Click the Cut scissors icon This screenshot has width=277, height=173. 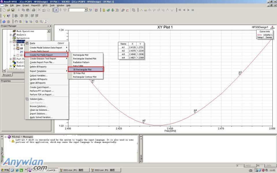pyautogui.click(x=18, y=10)
